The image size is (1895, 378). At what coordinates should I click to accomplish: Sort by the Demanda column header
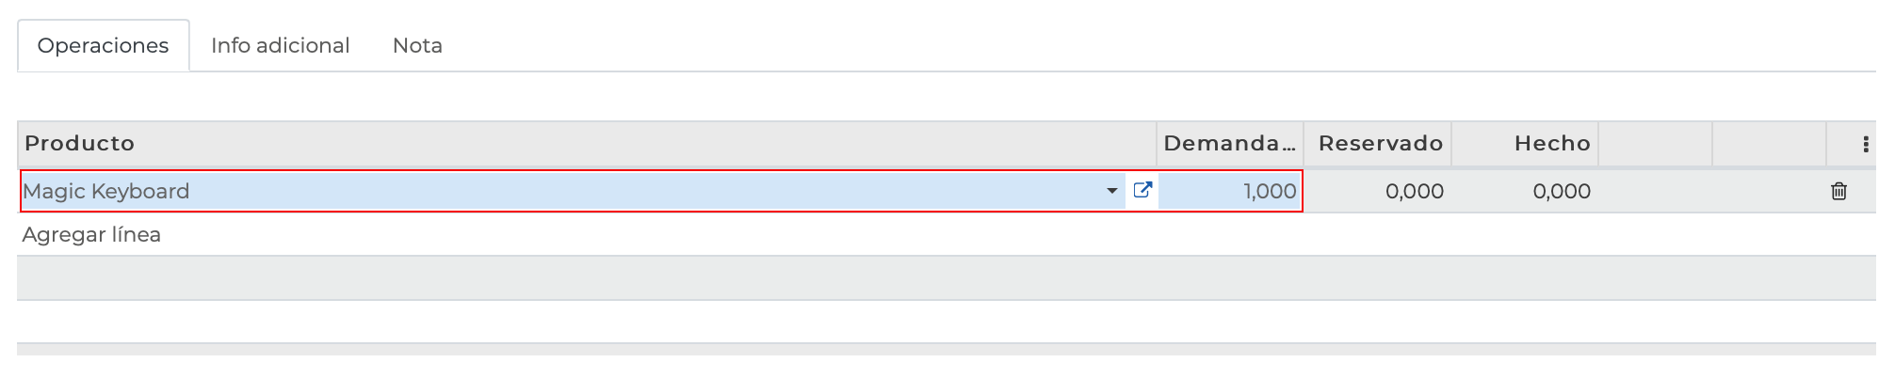[1228, 143]
